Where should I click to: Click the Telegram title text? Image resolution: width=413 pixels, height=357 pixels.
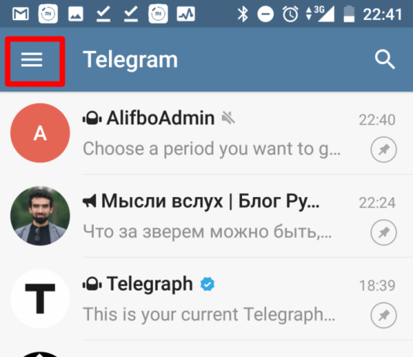(x=131, y=60)
